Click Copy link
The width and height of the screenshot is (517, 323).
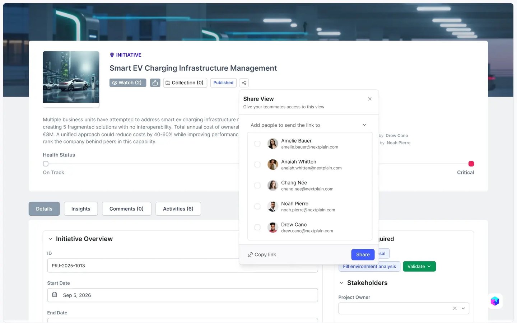(262, 254)
